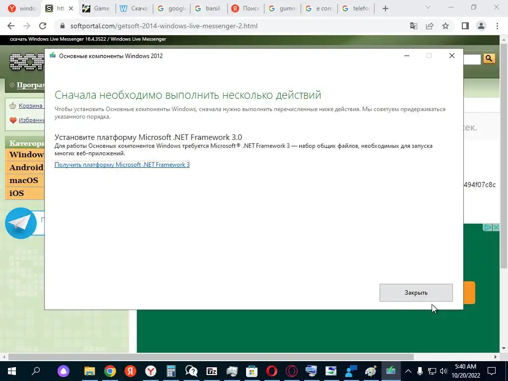This screenshot has height=381, width=508.
Task: Click the site search magnifier button on softportal
Action: pos(489,59)
